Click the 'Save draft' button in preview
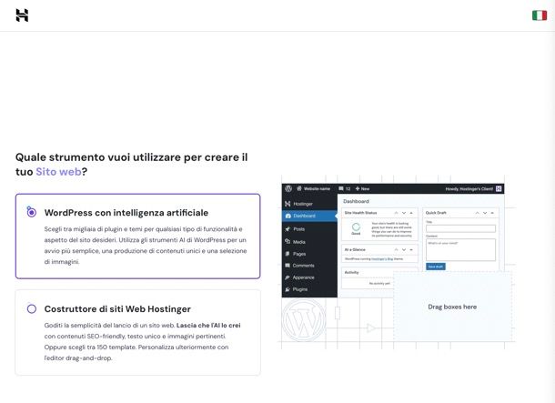The width and height of the screenshot is (555, 403). click(436, 267)
